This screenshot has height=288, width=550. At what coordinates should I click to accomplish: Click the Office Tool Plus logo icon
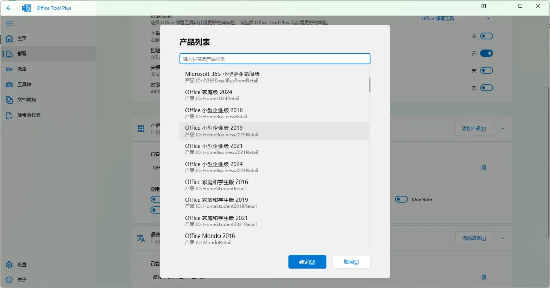click(x=26, y=8)
